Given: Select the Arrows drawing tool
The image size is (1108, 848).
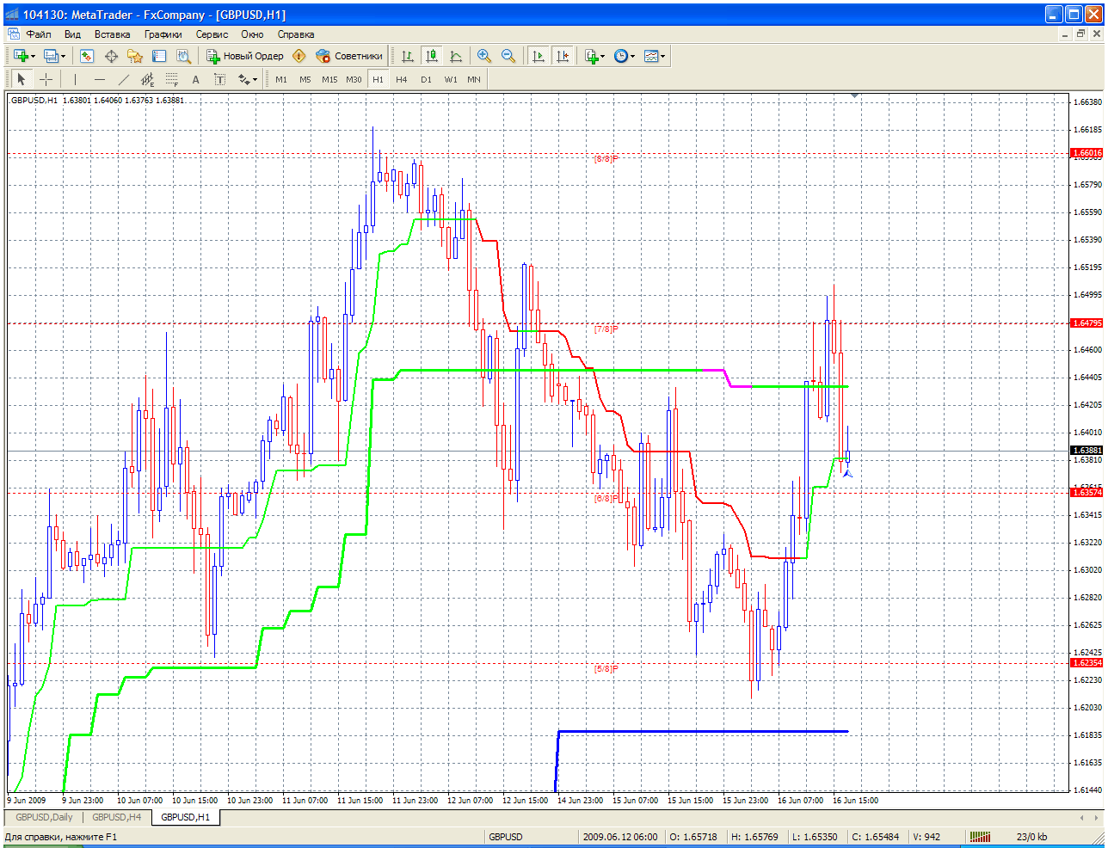Looking at the screenshot, I should pos(243,79).
